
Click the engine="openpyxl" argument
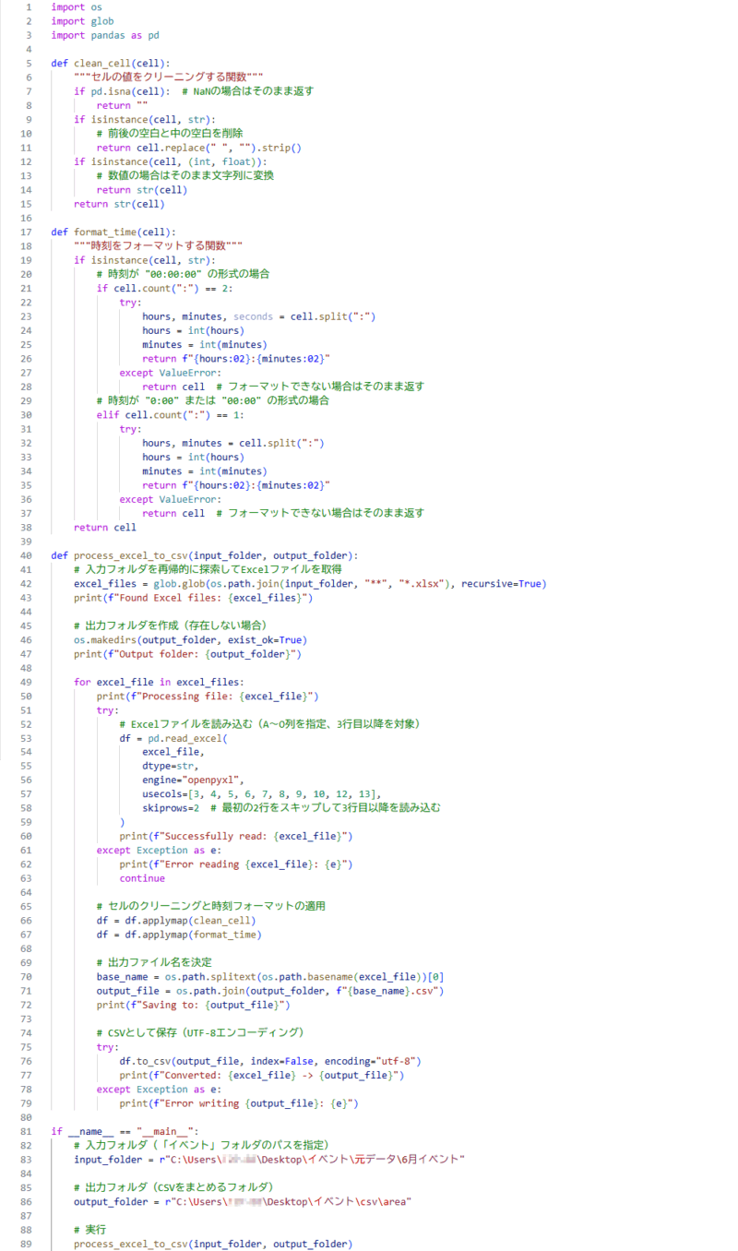[193, 780]
